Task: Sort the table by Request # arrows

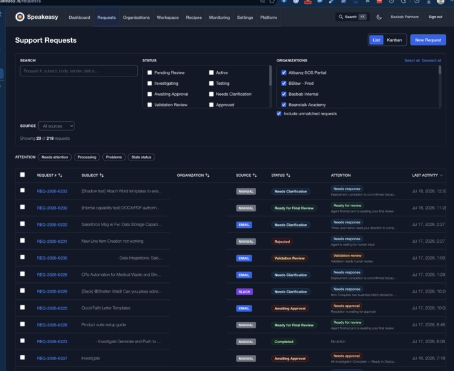Action: point(60,175)
